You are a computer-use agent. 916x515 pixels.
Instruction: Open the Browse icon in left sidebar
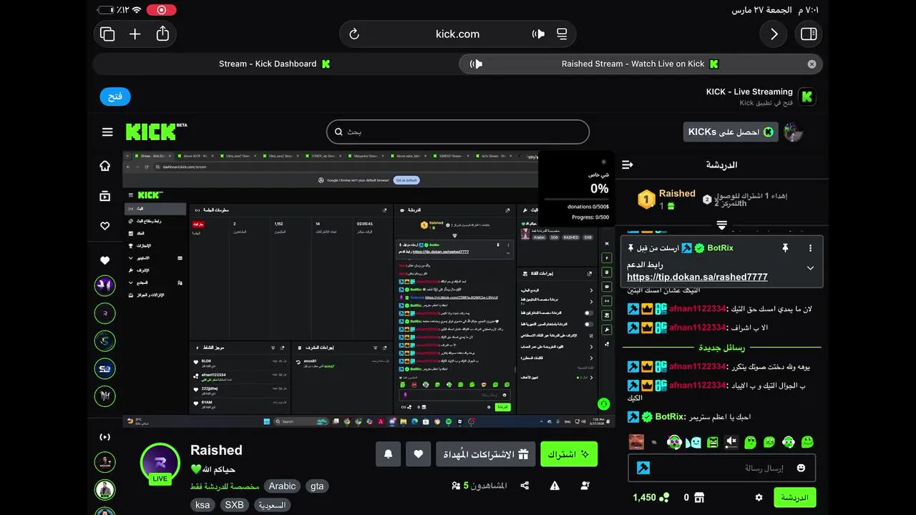click(x=105, y=196)
